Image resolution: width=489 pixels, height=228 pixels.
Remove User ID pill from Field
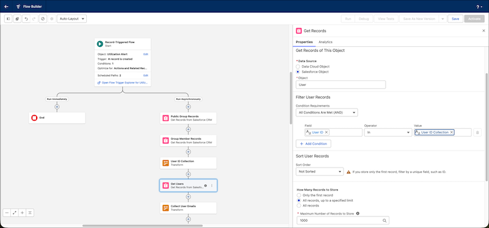326,132
